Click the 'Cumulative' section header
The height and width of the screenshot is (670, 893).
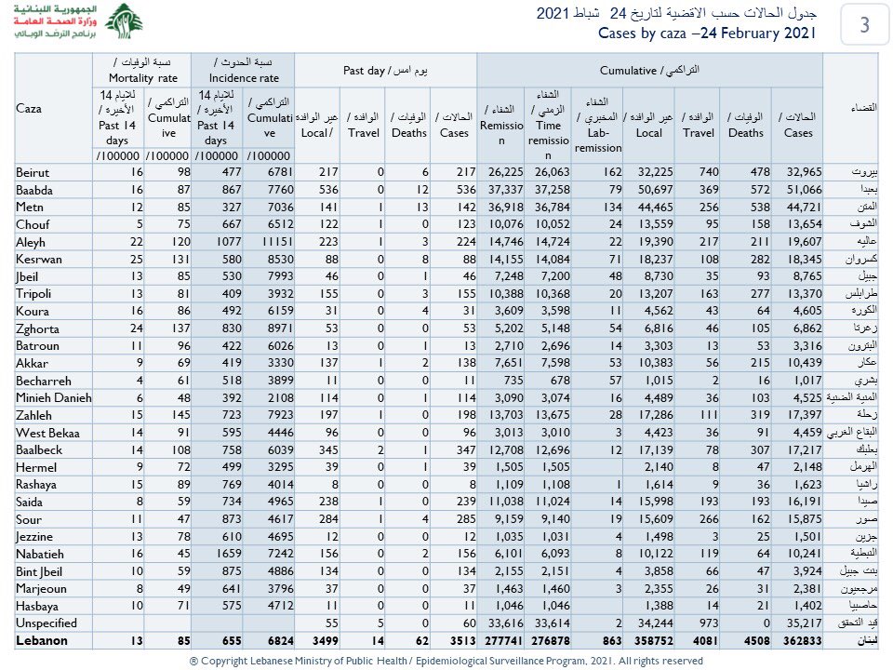pyautogui.click(x=649, y=70)
